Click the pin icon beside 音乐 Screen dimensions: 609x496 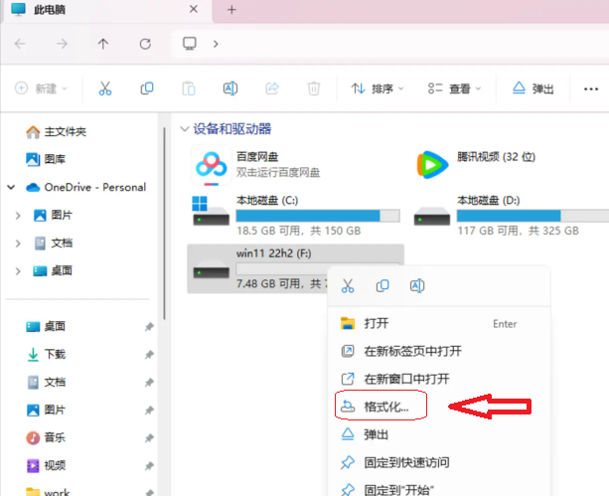(x=149, y=438)
